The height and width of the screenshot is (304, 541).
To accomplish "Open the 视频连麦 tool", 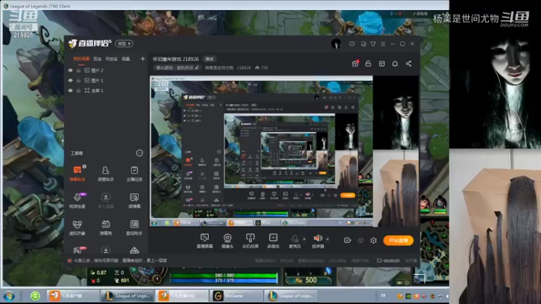I will tap(77, 200).
